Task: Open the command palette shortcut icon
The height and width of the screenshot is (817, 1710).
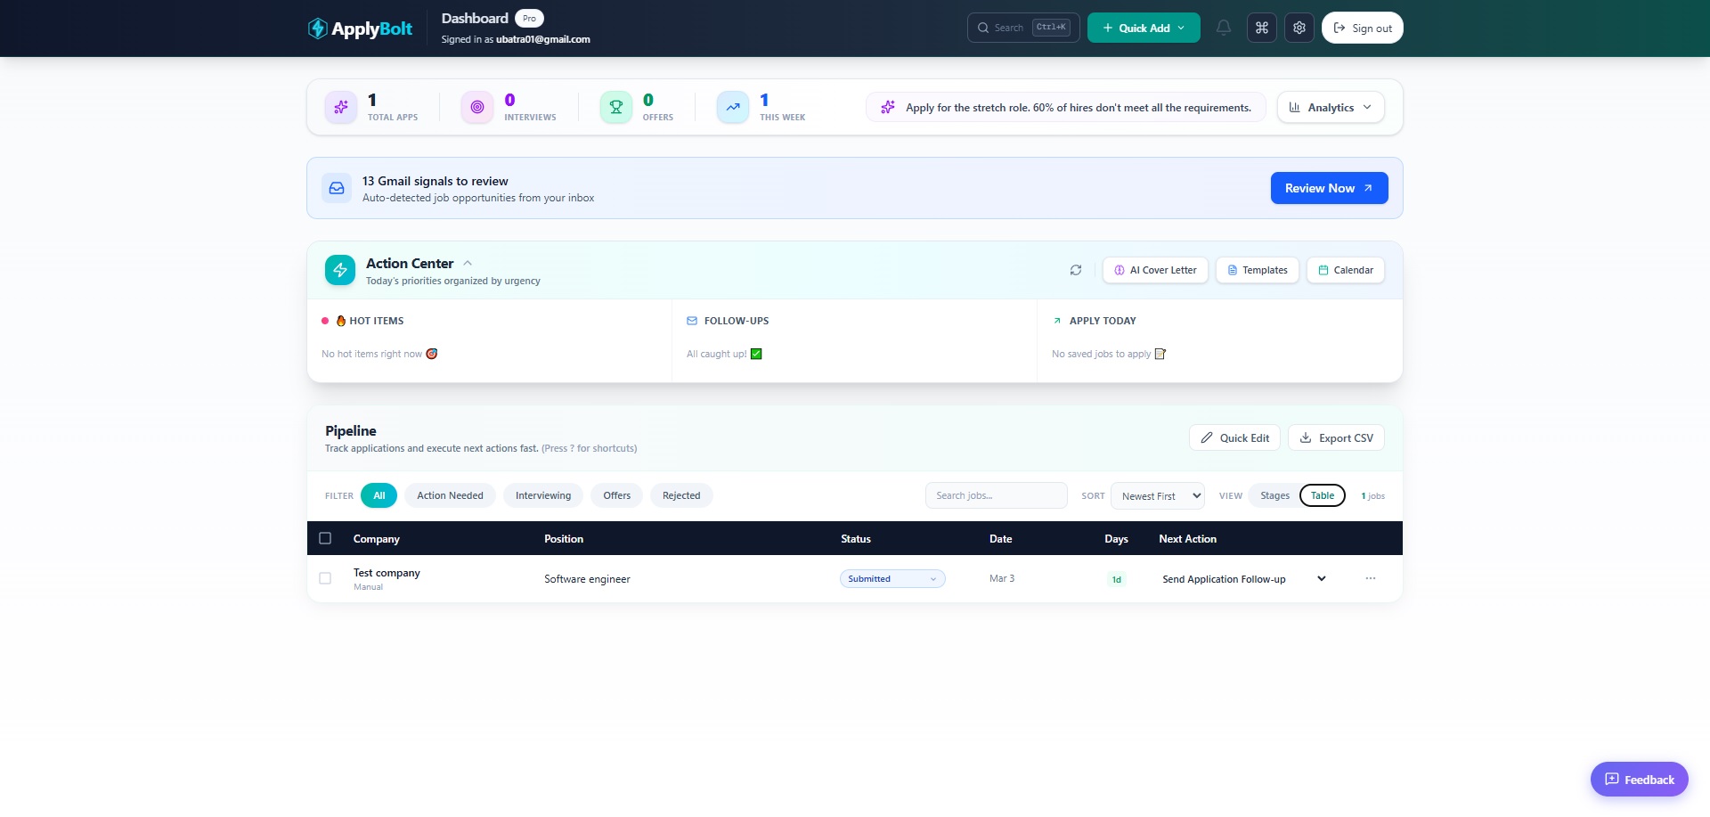Action: (x=1262, y=28)
